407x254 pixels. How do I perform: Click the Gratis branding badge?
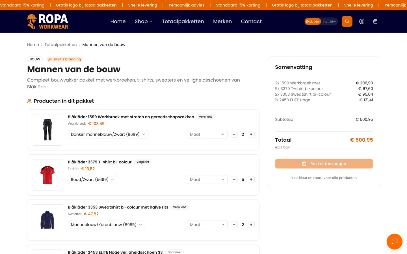coord(64,59)
